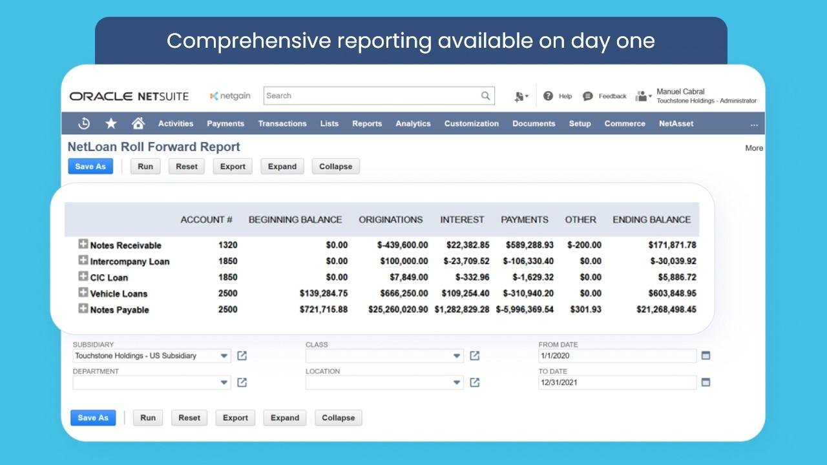The height and width of the screenshot is (465, 827).
Task: Click the netgain logo
Action: (x=229, y=96)
